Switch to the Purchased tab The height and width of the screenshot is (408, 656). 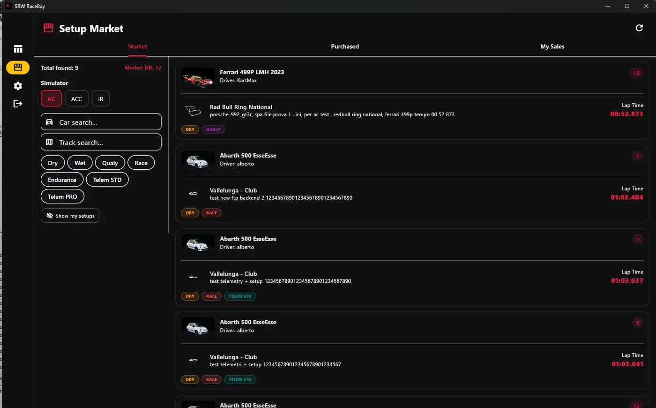(x=345, y=46)
